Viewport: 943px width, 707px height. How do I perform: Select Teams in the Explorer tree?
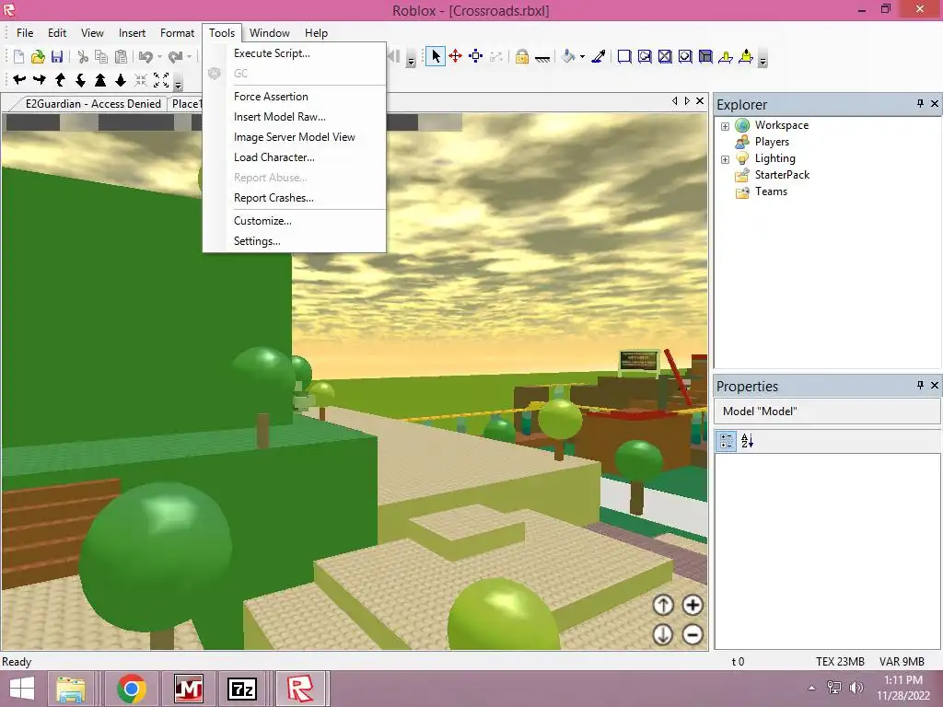pos(771,191)
